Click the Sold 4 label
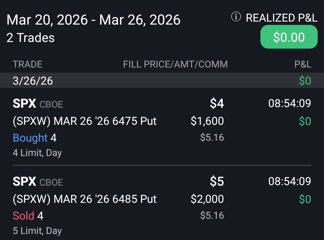324x240 pixels. coord(28,216)
